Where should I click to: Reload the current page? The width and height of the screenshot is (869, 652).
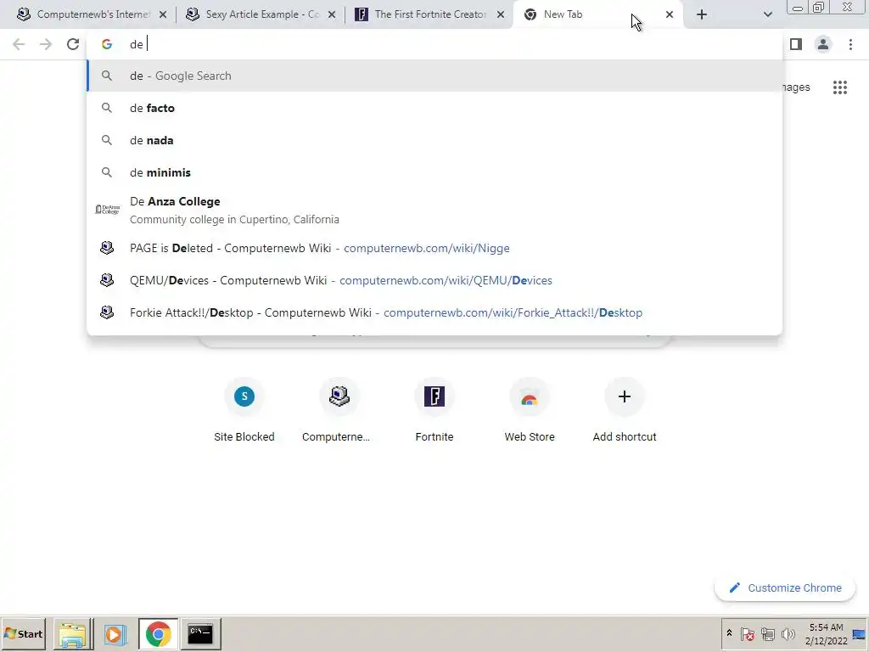[x=73, y=44]
